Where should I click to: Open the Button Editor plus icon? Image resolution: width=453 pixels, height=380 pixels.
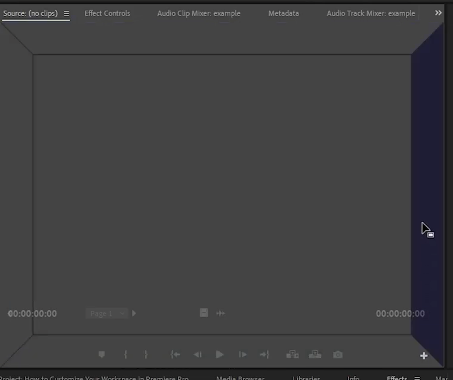click(x=424, y=356)
